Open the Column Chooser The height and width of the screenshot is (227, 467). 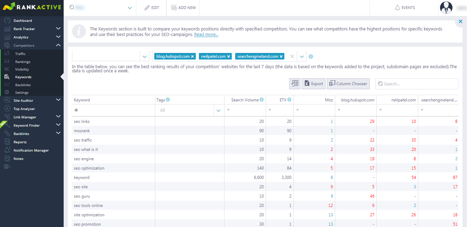click(x=348, y=83)
